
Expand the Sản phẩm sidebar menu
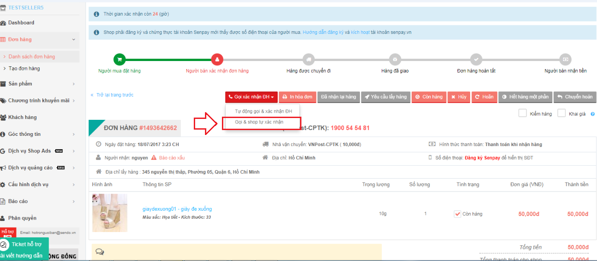[x=39, y=84]
